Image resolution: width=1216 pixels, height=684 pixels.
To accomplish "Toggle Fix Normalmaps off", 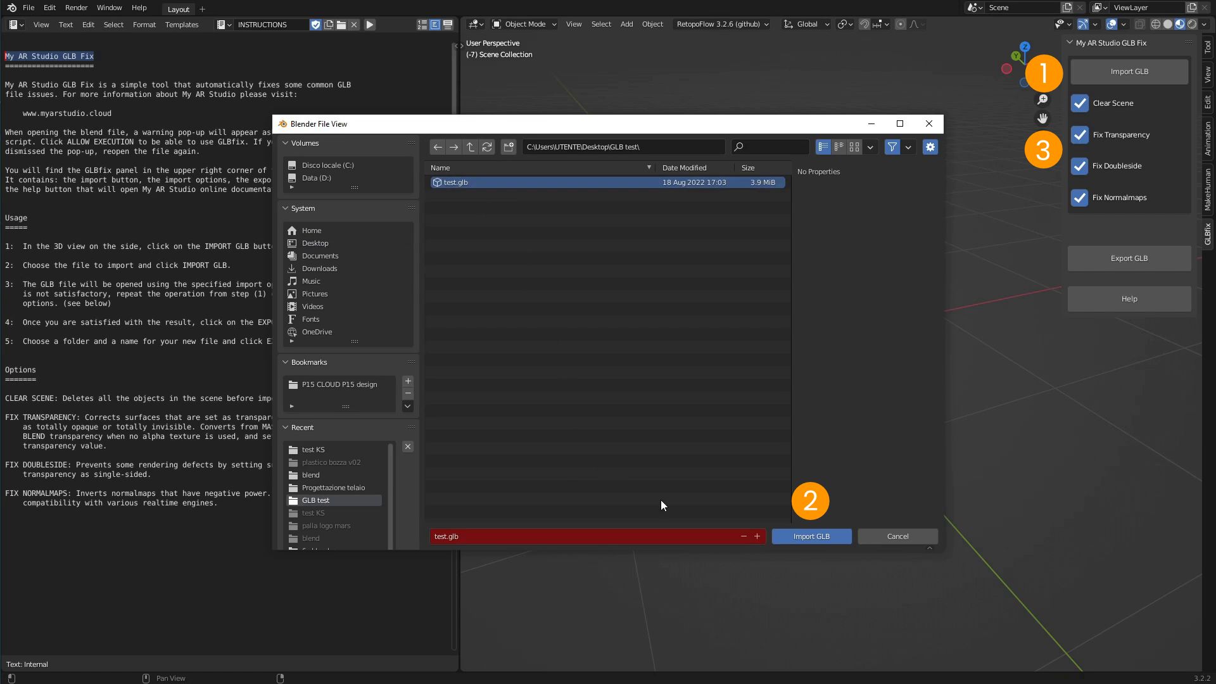I will [x=1080, y=198].
